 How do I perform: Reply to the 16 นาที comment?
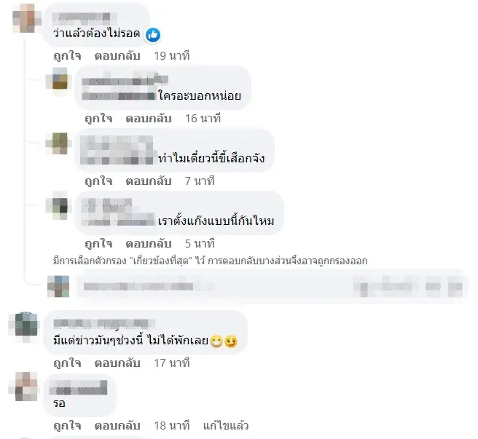[x=149, y=118]
